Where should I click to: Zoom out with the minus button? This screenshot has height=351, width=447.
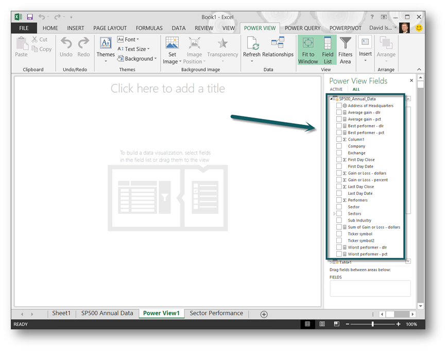click(347, 324)
